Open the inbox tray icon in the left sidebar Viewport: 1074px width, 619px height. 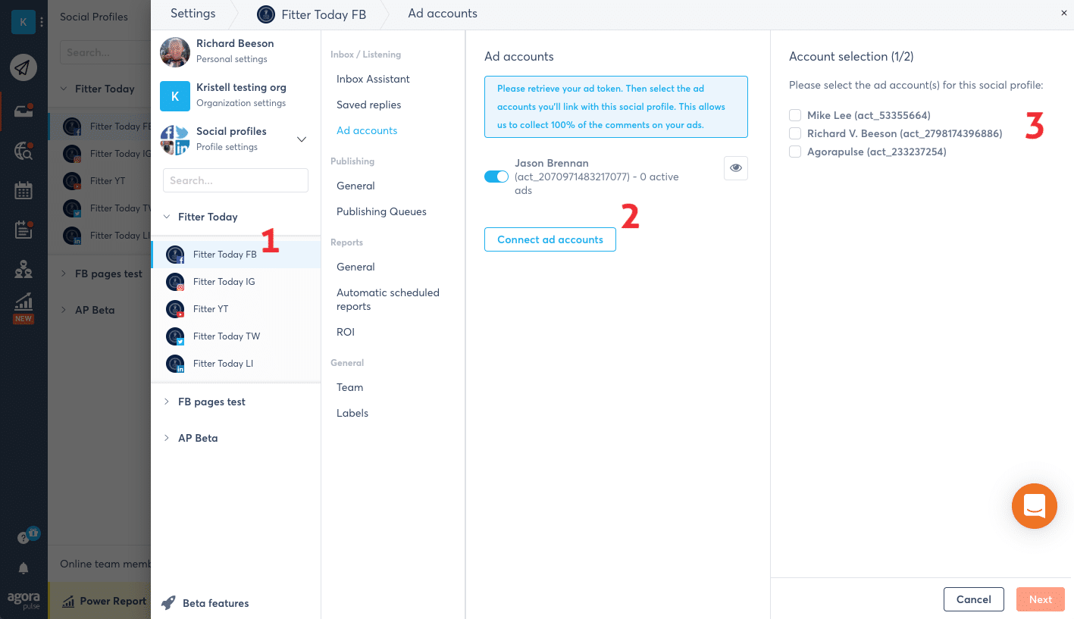coord(23,111)
